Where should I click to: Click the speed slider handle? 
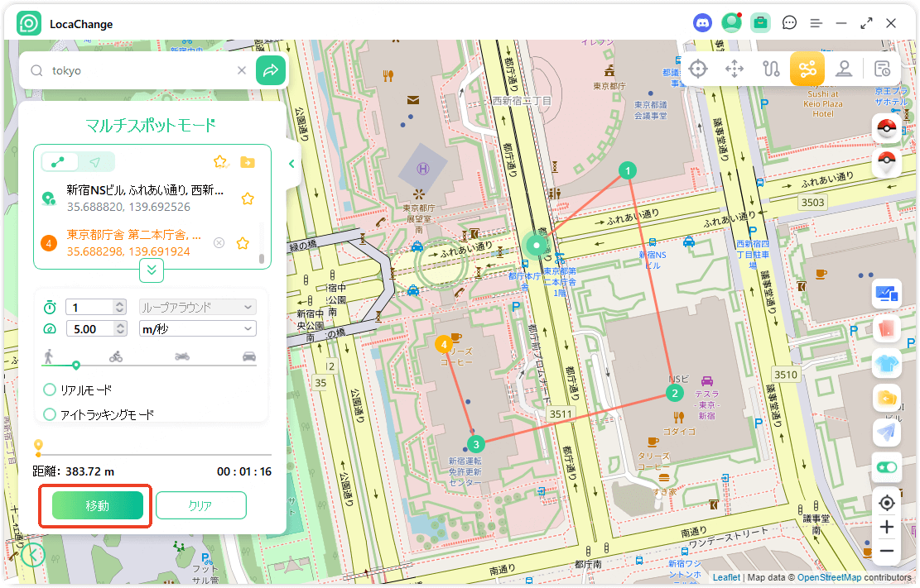point(76,366)
